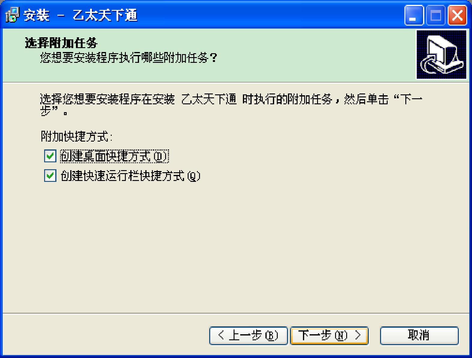Continue with 下一步(N) button

point(329,335)
